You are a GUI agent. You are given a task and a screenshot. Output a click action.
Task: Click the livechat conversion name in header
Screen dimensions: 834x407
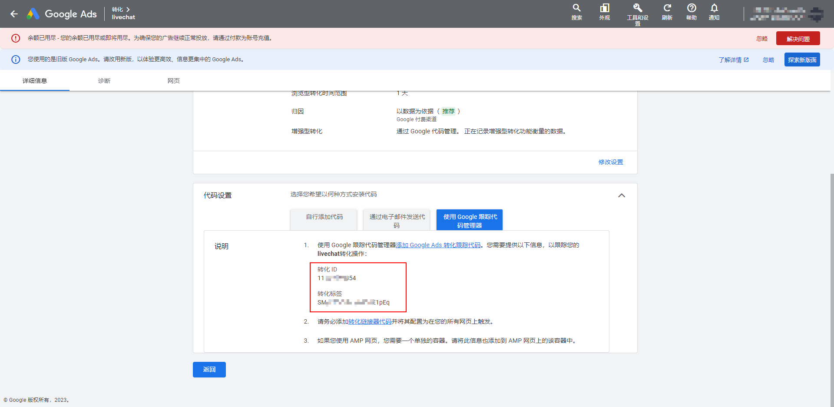[123, 17]
